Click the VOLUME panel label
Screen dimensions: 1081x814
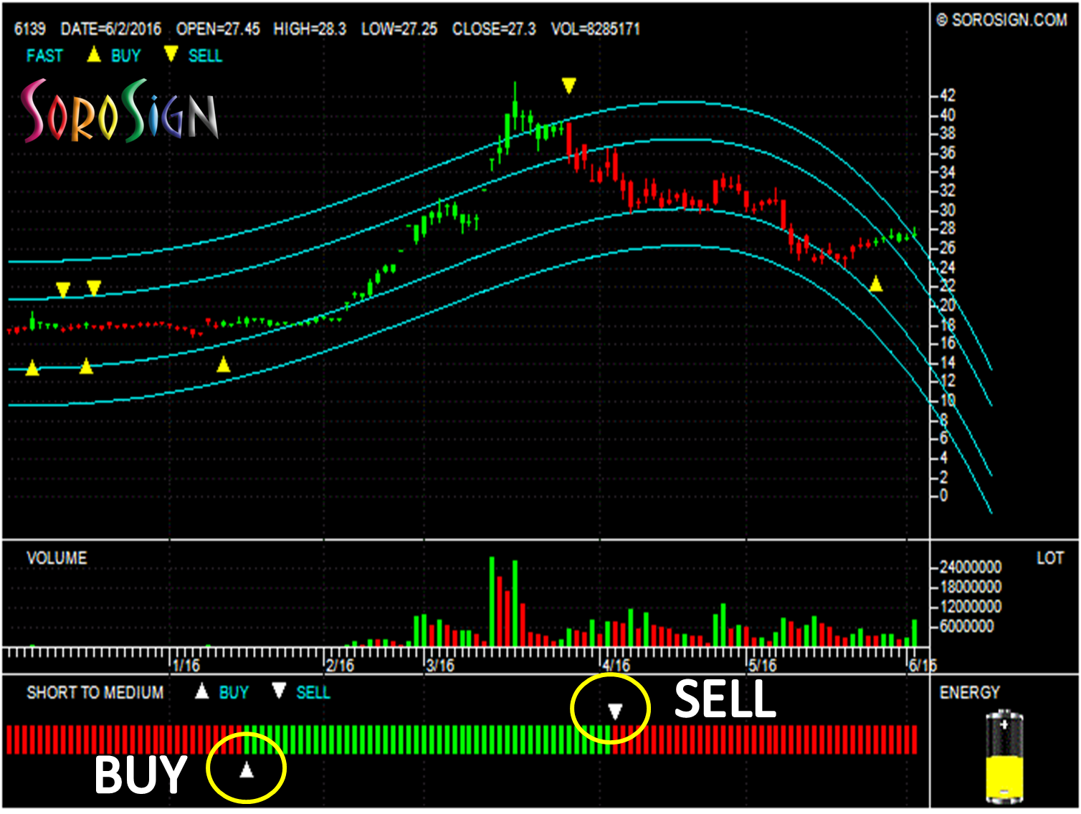(x=57, y=558)
